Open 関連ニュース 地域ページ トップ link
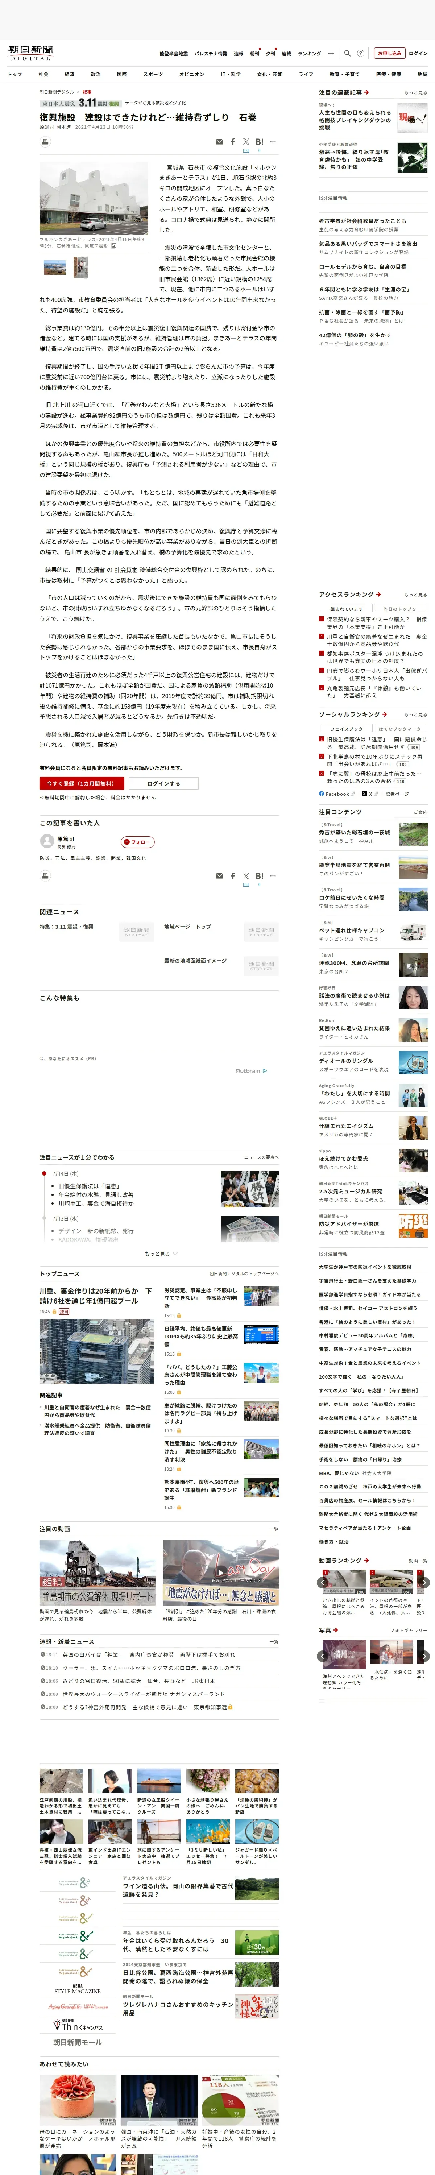Screen dimensions: 435x2175 point(187,926)
